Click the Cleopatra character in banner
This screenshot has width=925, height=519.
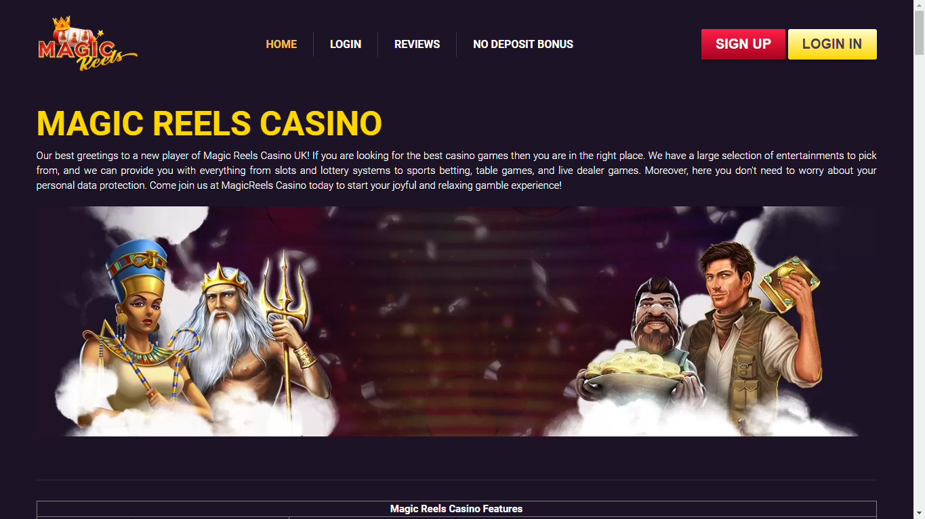pos(136,325)
